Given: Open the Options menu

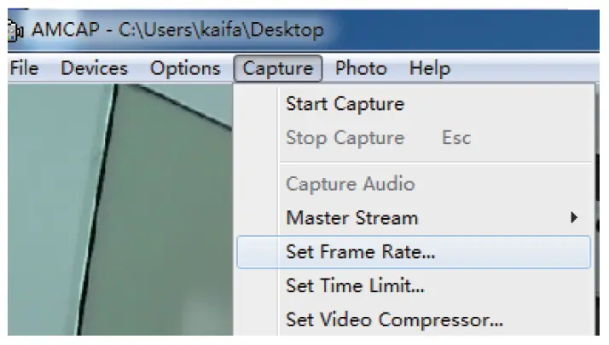Looking at the screenshot, I should point(185,69).
